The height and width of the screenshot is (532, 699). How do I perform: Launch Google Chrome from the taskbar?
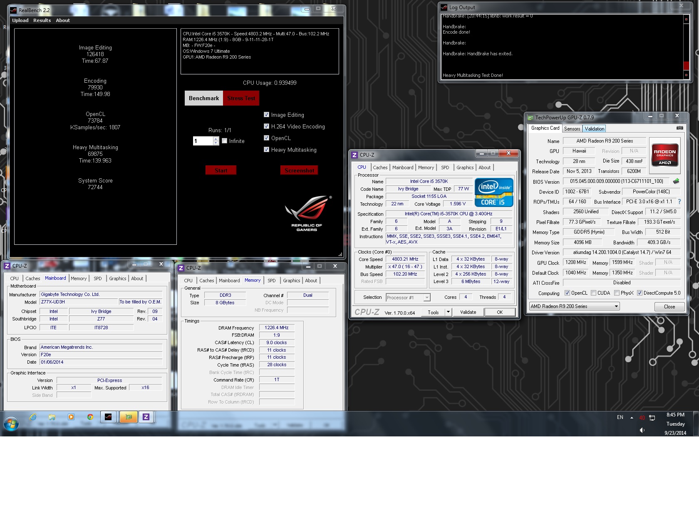pos(90,417)
